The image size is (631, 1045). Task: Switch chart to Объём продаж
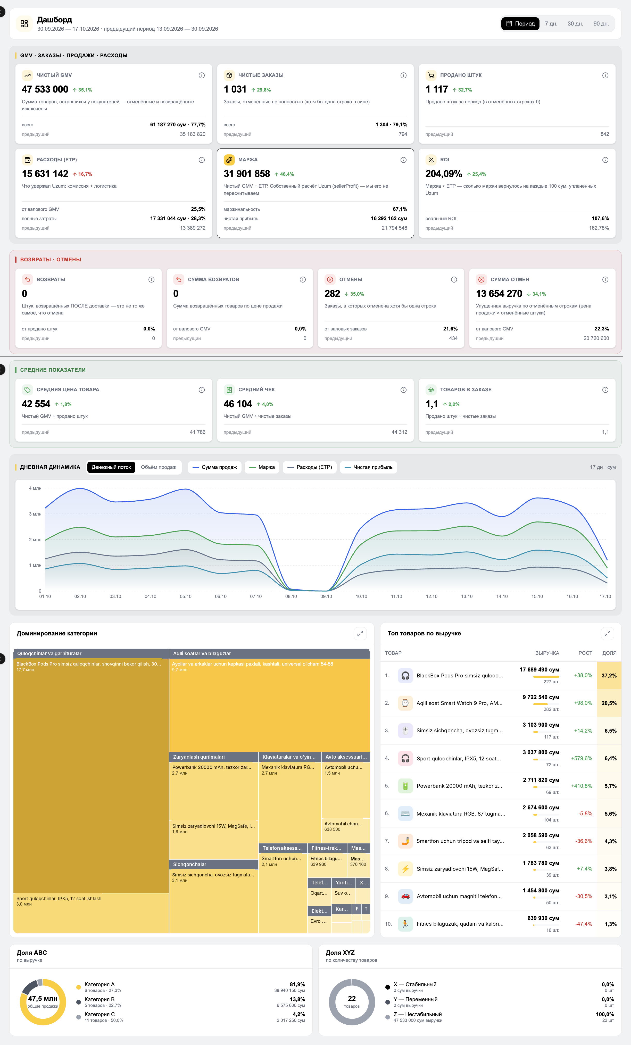tap(159, 467)
